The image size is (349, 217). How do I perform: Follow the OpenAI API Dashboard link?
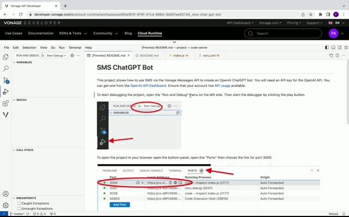(148, 86)
